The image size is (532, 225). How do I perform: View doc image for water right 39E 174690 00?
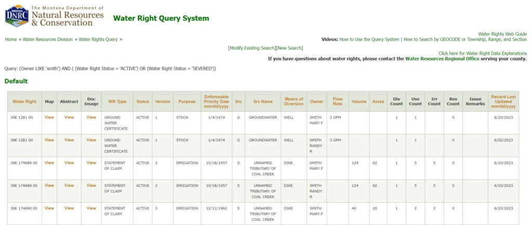pyautogui.click(x=91, y=208)
